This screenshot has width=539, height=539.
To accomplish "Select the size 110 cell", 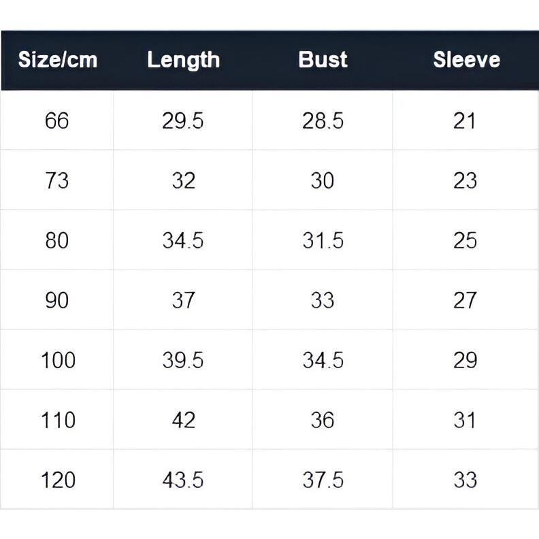I will point(58,420).
